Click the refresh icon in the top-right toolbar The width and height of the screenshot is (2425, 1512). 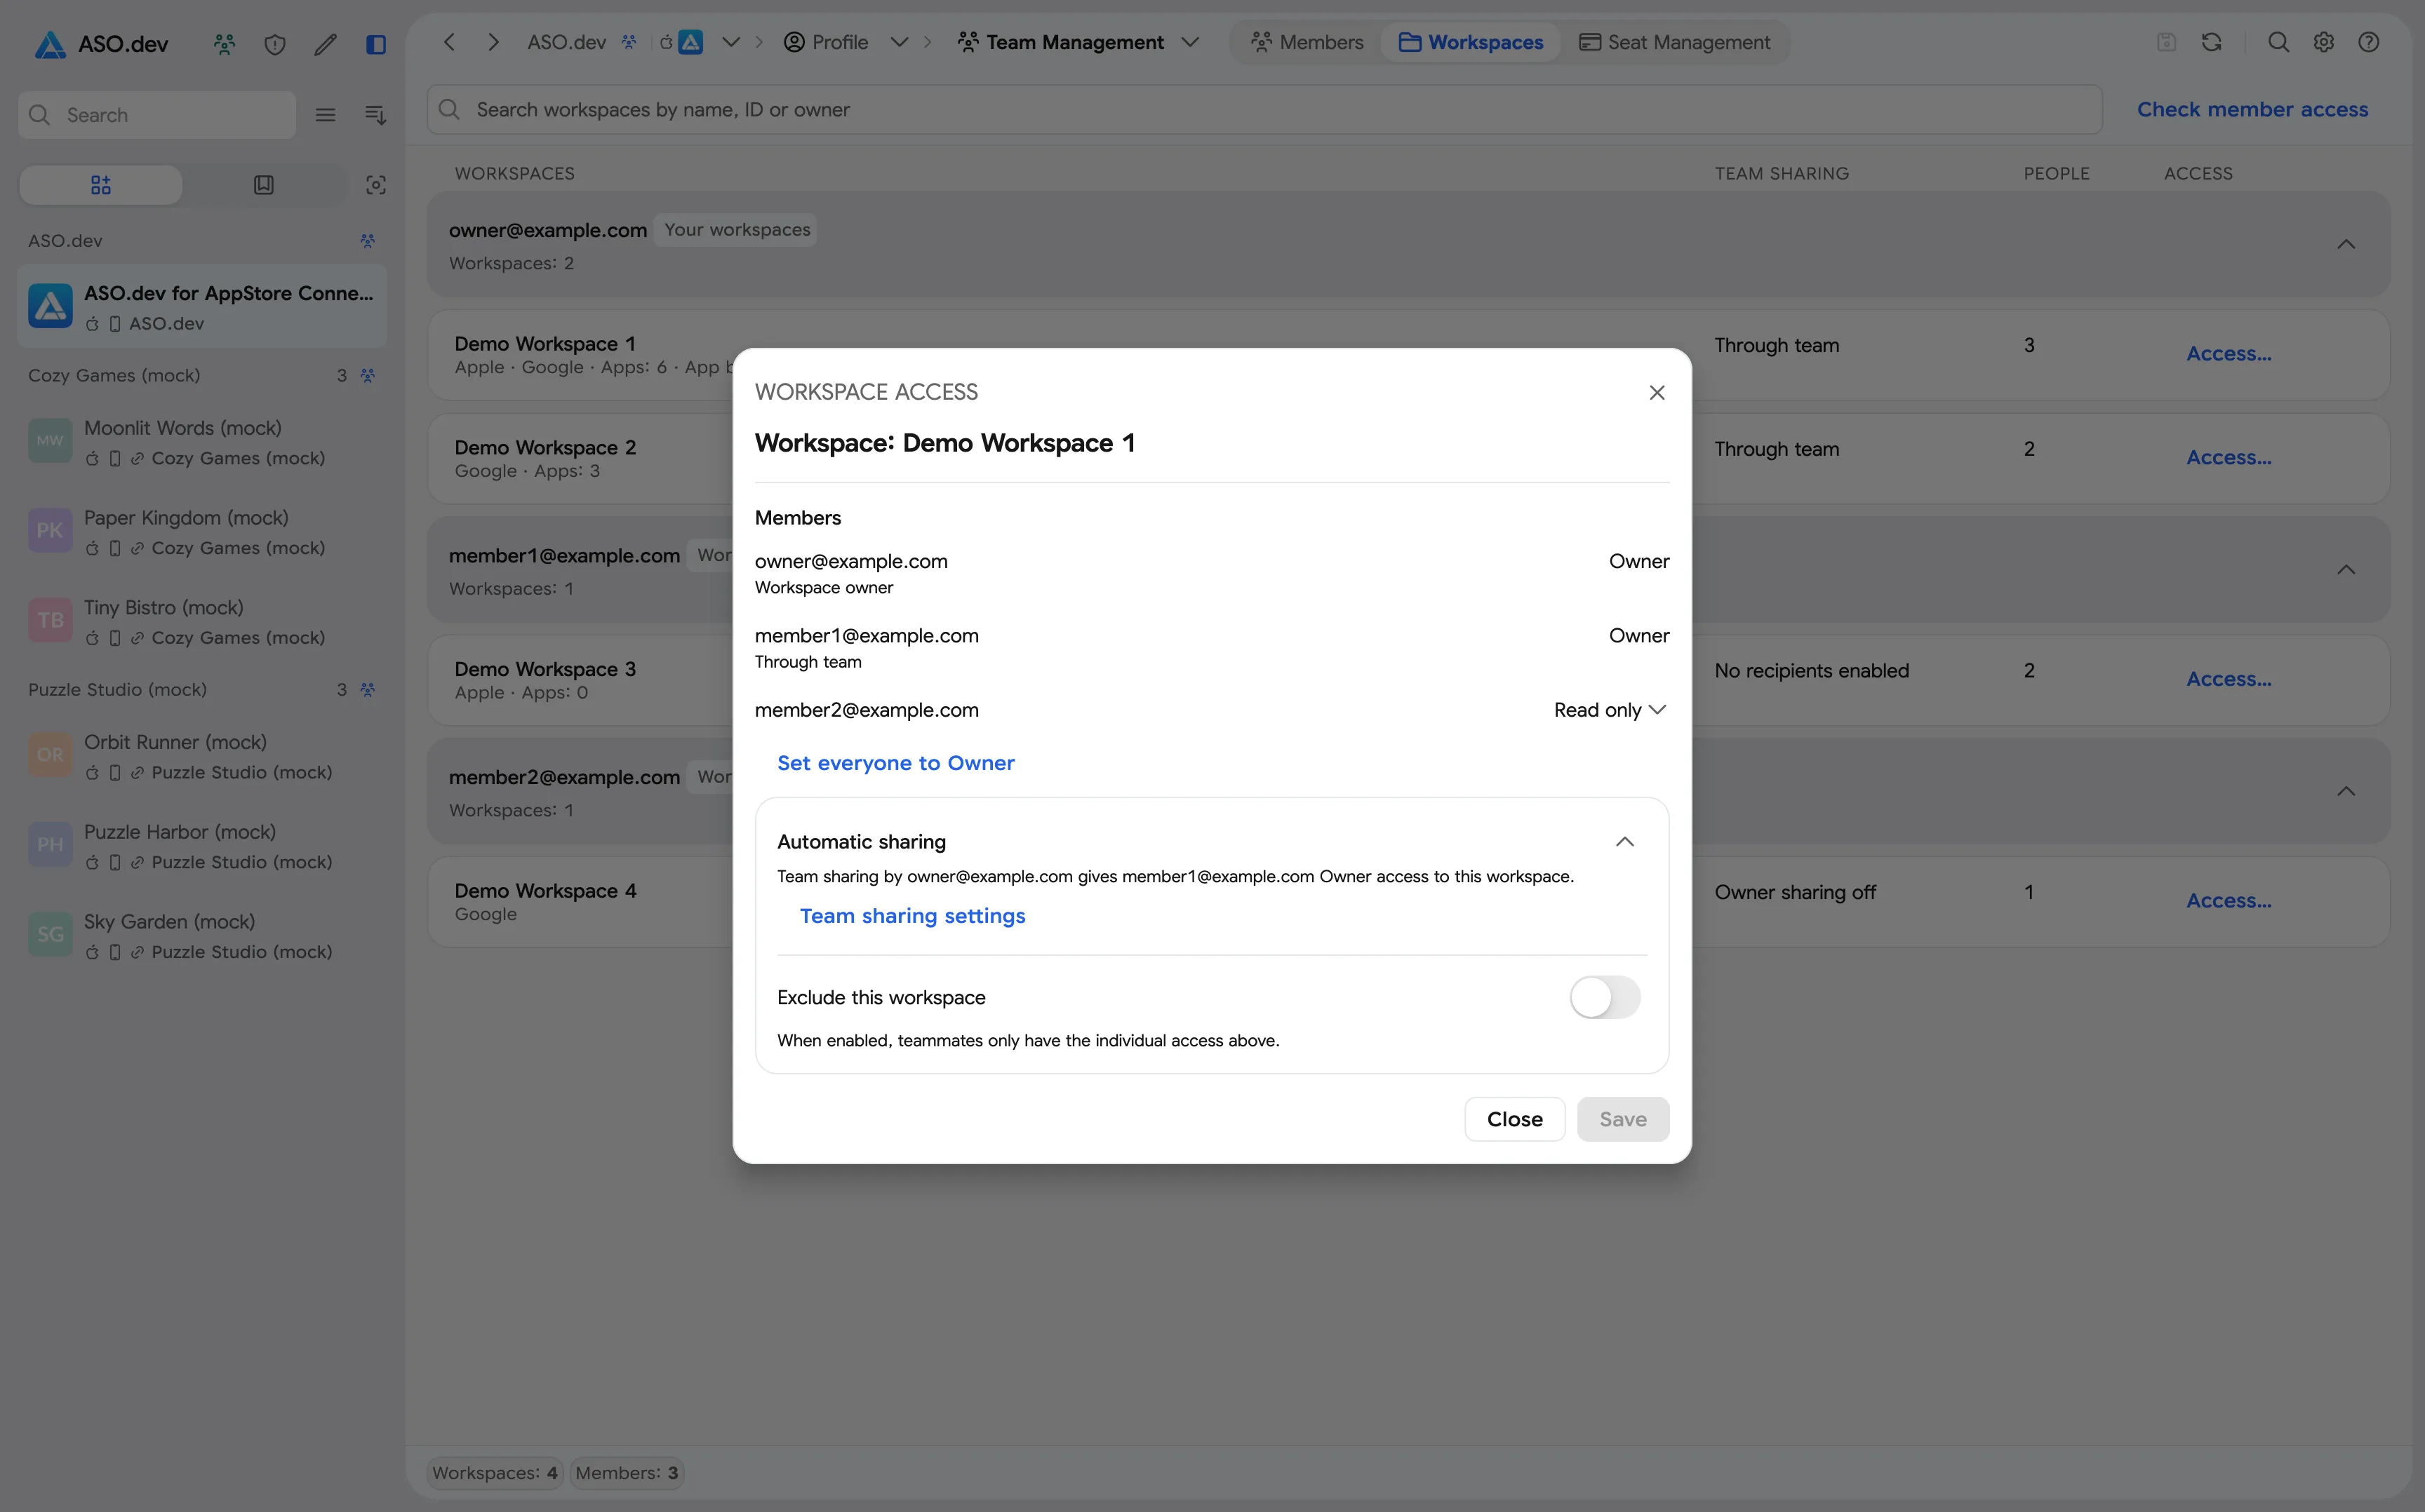2212,42
